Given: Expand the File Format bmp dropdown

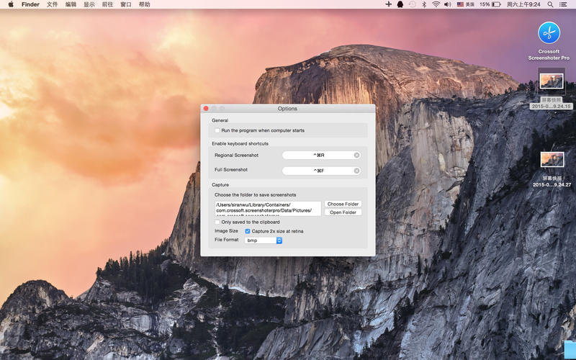Looking at the screenshot, I should pos(279,240).
